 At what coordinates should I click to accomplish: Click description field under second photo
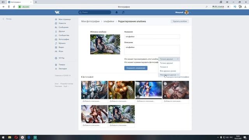tap(121, 101)
